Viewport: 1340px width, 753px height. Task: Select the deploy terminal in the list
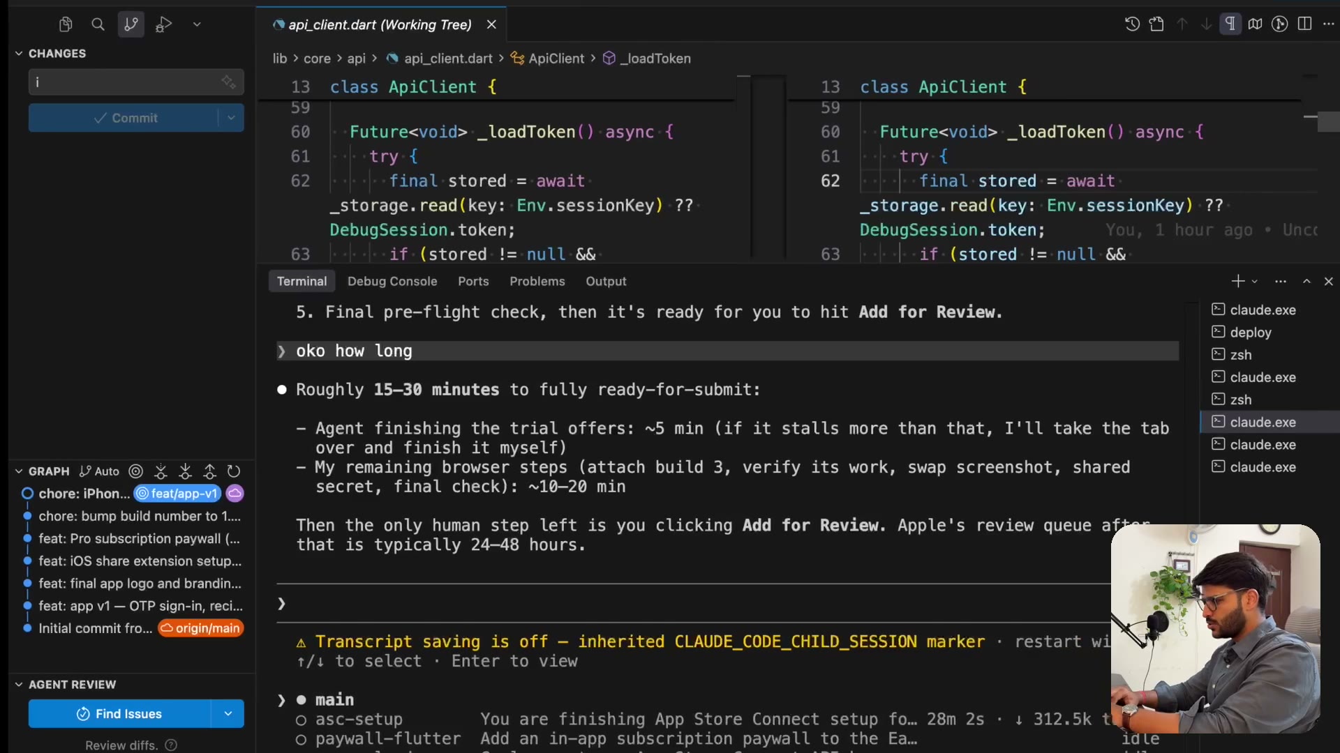(x=1251, y=332)
